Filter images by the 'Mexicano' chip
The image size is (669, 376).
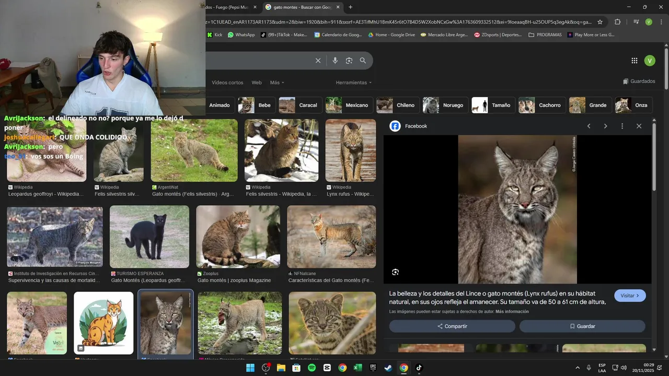pyautogui.click(x=349, y=105)
